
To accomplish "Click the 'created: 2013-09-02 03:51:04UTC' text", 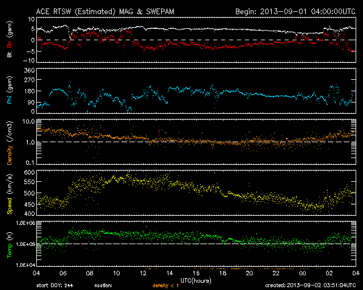I will (310, 285).
